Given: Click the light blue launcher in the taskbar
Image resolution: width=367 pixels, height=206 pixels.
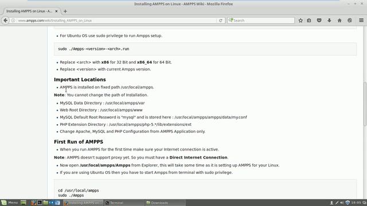Looking at the screenshot, I should (x=57, y=203).
